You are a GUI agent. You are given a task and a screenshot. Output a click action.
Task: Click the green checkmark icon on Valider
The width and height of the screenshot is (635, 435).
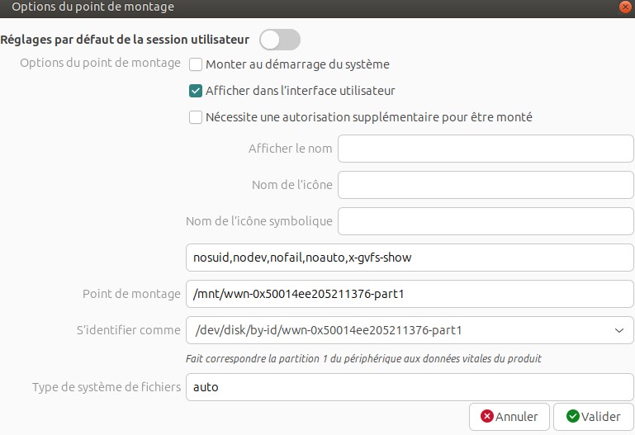(572, 416)
